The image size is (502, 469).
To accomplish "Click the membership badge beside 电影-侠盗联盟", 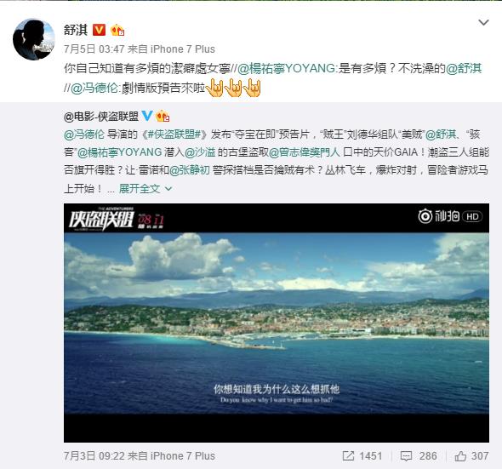I will [x=163, y=116].
